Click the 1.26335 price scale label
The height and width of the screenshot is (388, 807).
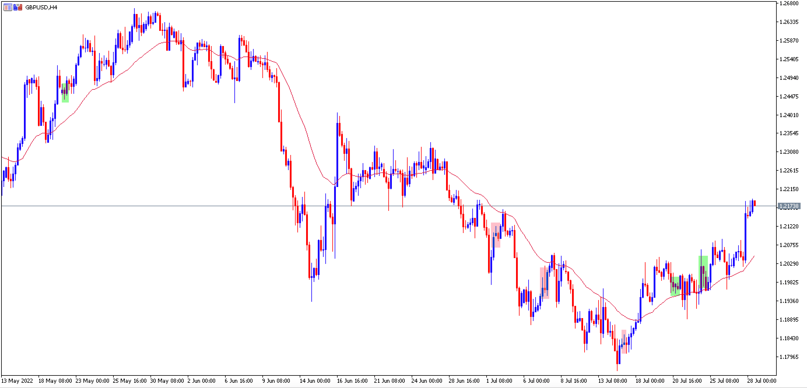pyautogui.click(x=789, y=22)
